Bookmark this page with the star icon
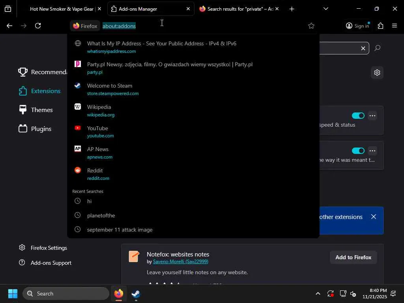This screenshot has height=303, width=404. click(311, 26)
